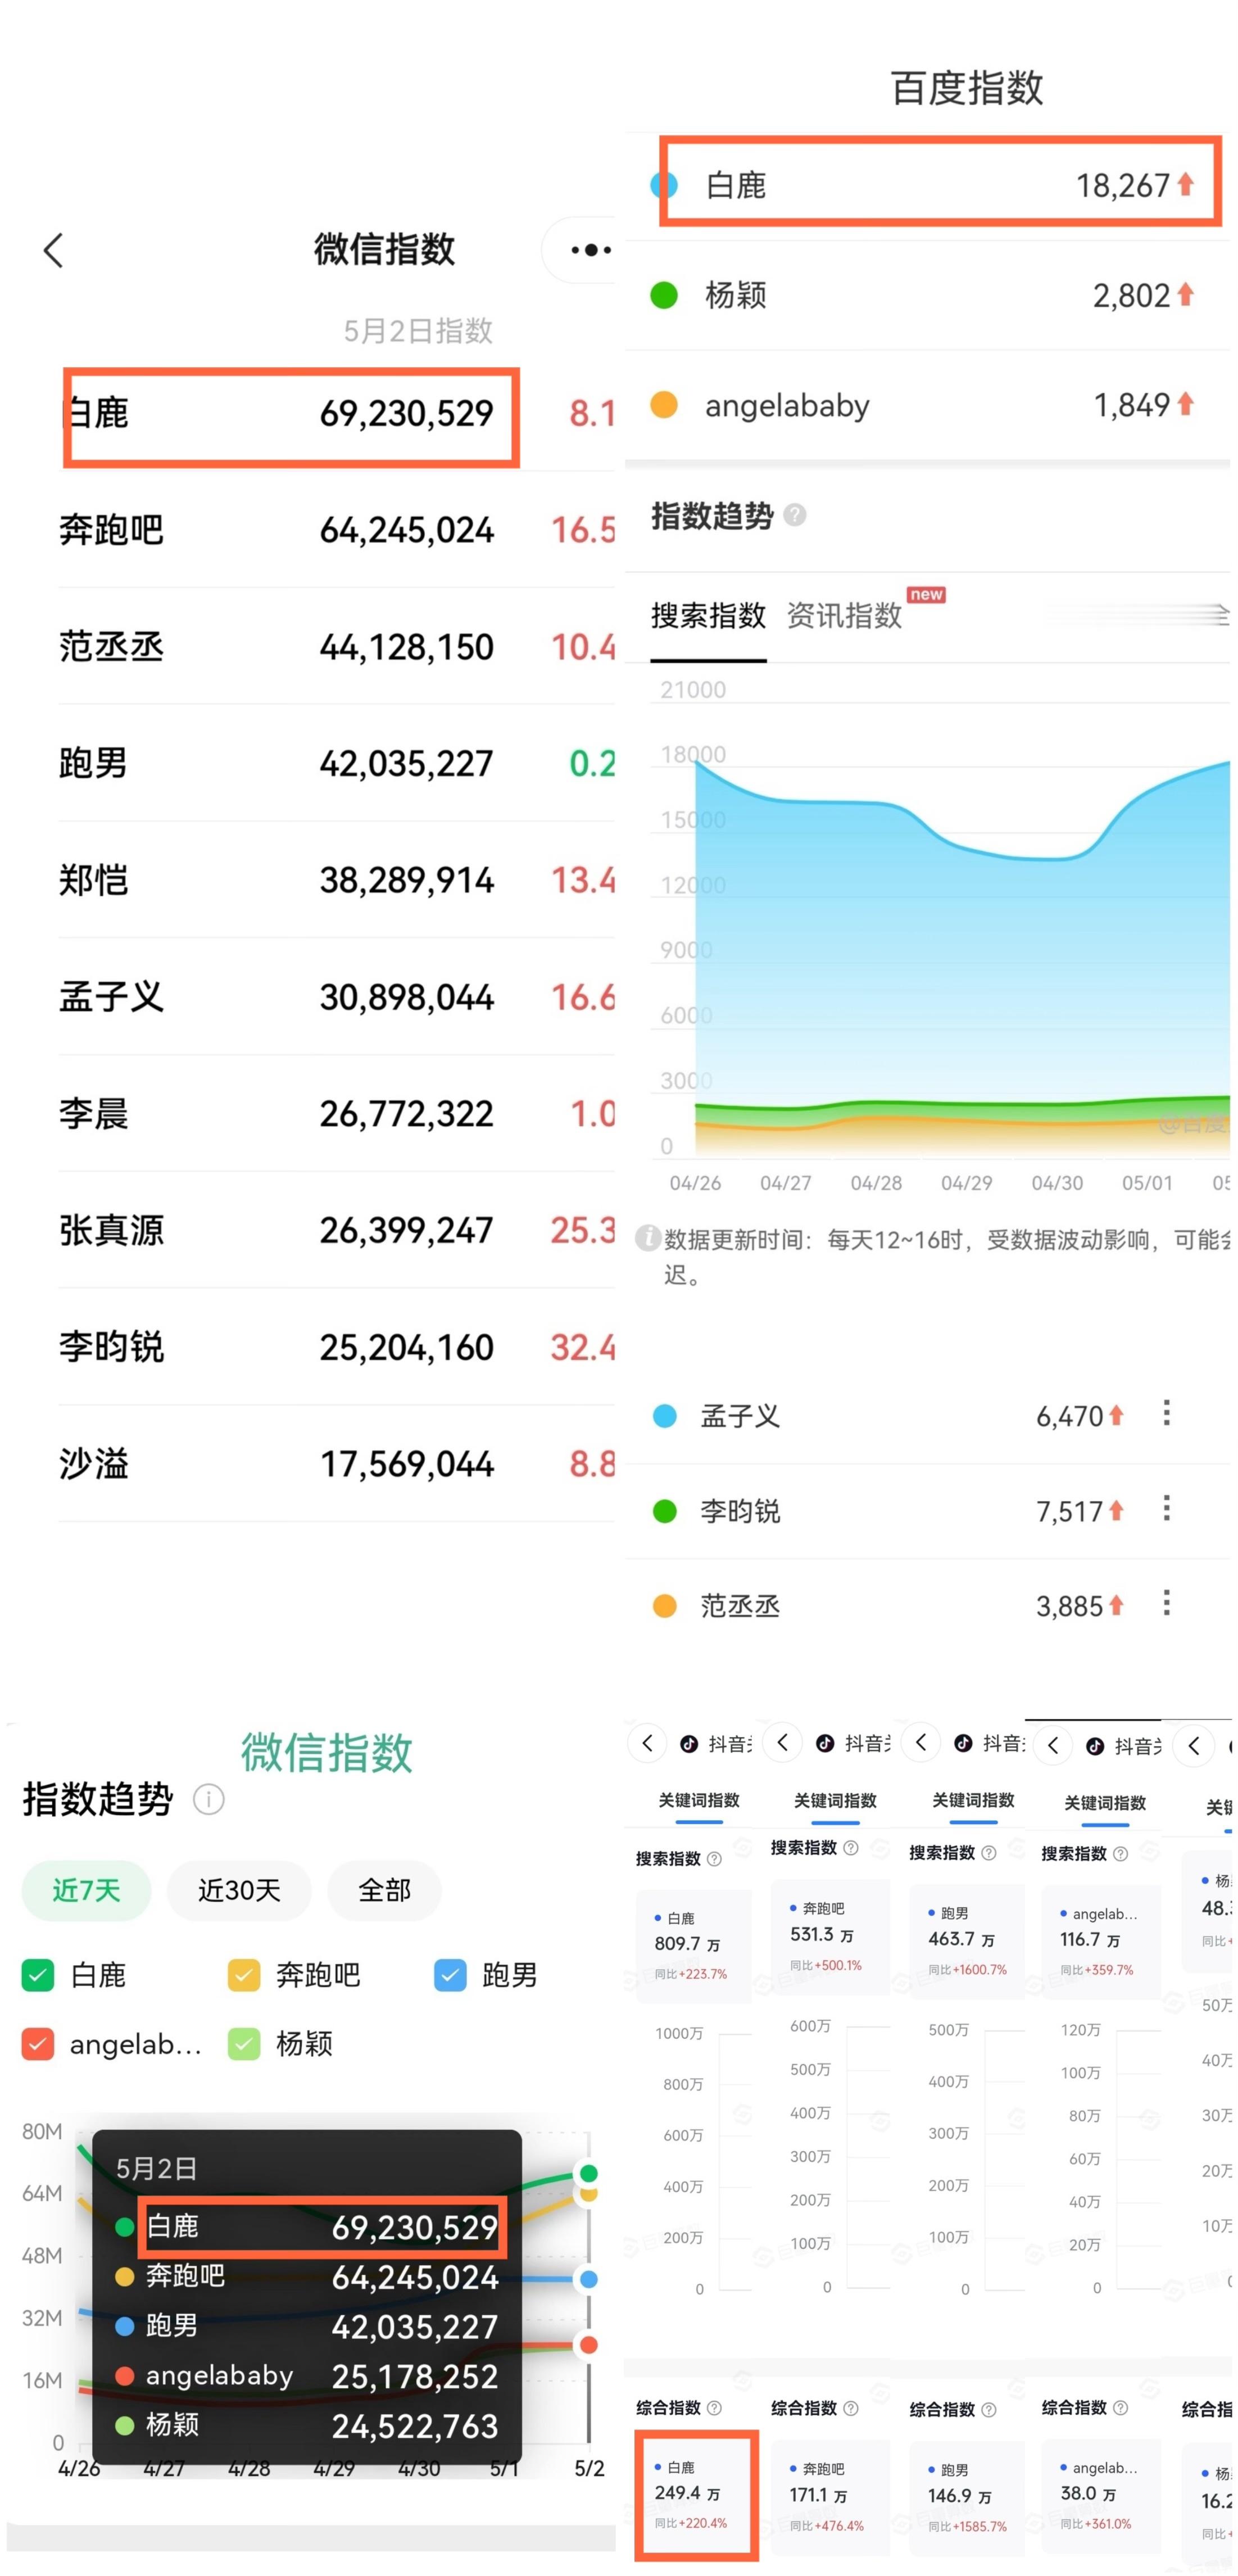Screen dimensions: 1238x2576
Task: Tap the angelab 38.0万 综合指数 card
Action: pyautogui.click(x=1101, y=2497)
